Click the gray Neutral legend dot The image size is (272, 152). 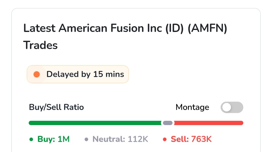coord(86,139)
